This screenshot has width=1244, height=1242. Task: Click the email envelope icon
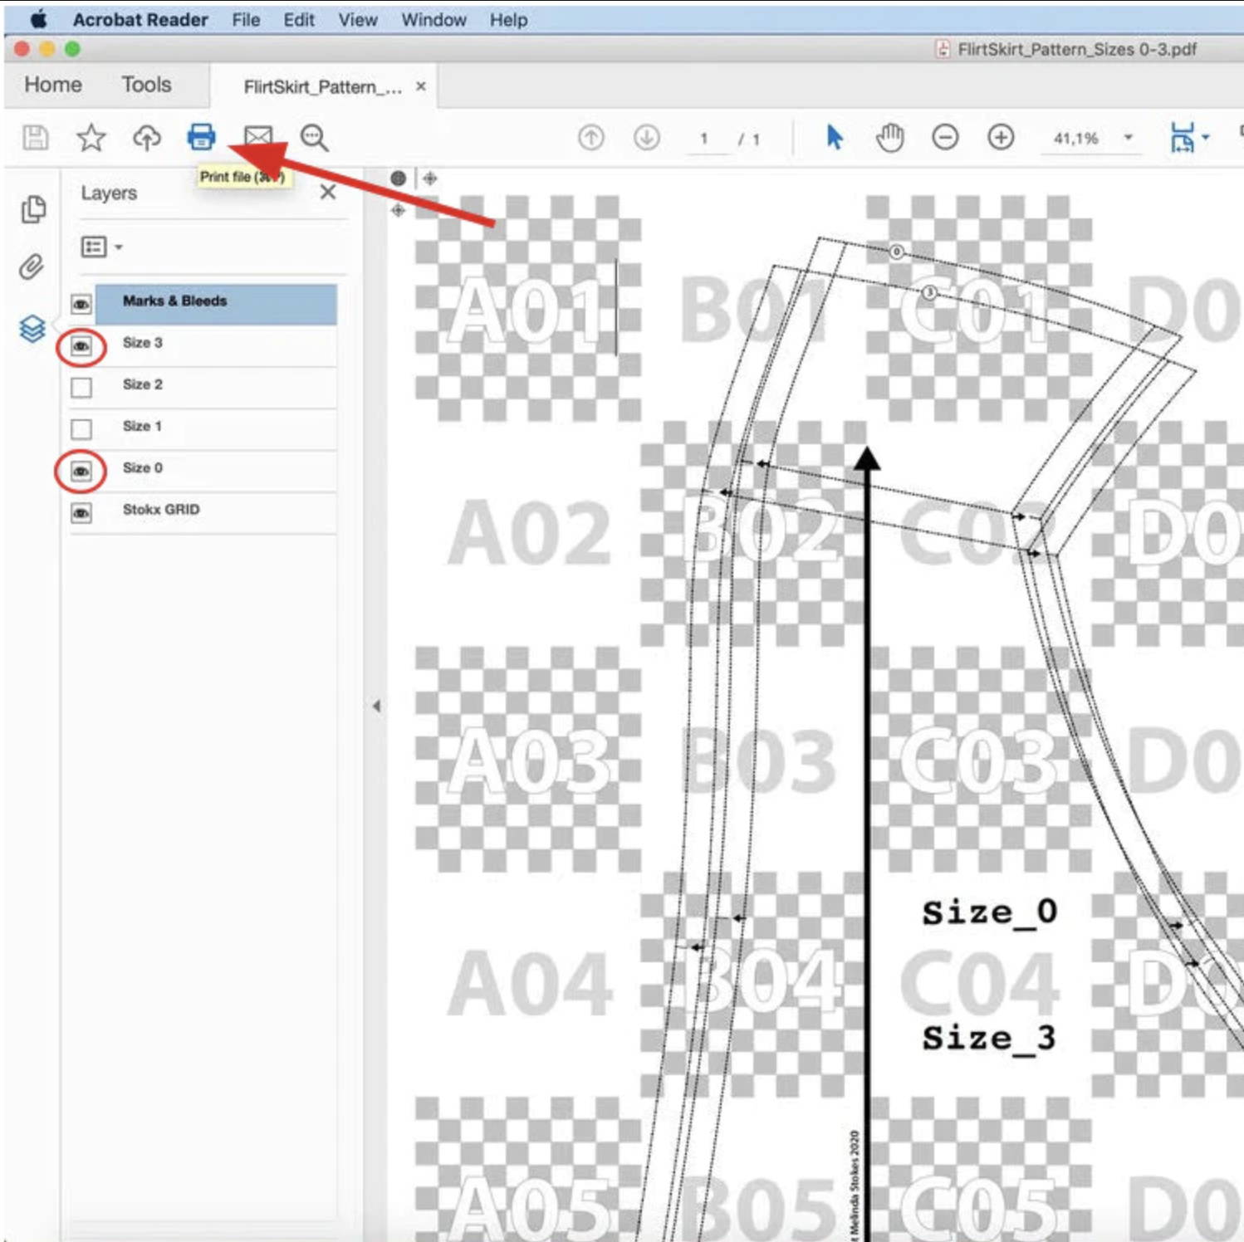(x=257, y=135)
